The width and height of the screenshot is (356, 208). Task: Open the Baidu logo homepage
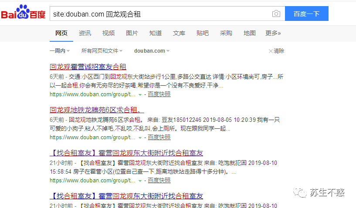point(23,12)
